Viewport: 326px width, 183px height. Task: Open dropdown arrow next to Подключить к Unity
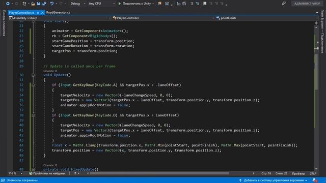153,4
